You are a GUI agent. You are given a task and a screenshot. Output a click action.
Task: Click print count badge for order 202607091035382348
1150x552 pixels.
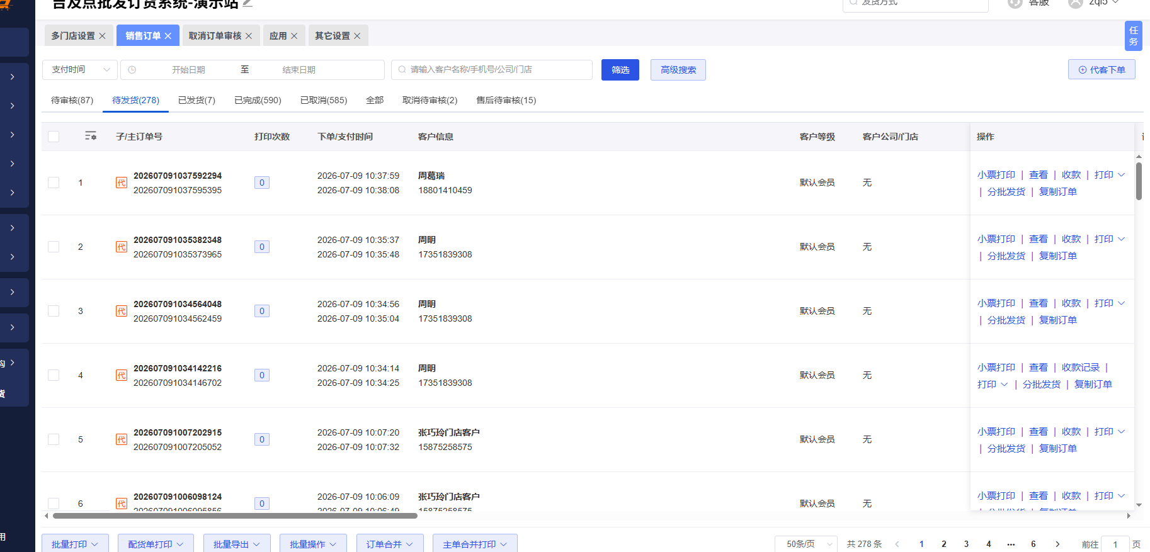(x=262, y=247)
